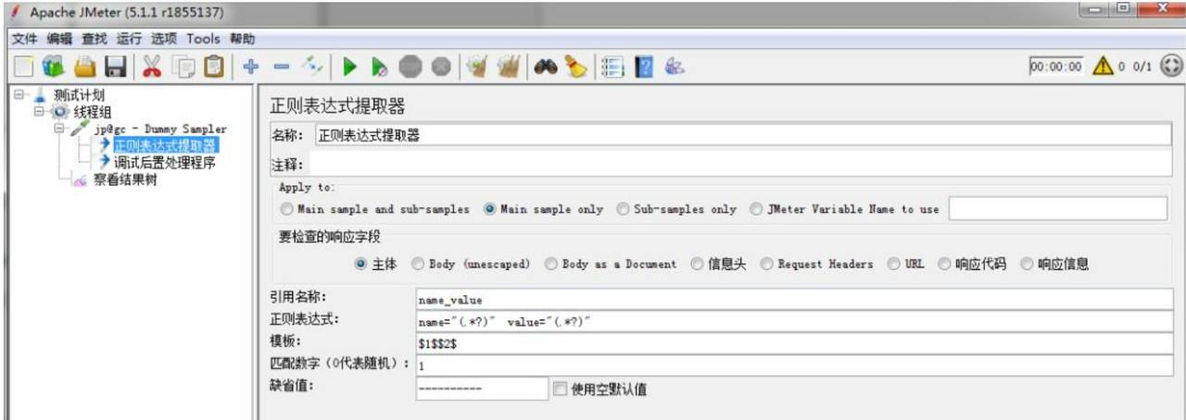1186x420 pixels.
Task: Select Main sample only radio button
Action: coord(489,209)
